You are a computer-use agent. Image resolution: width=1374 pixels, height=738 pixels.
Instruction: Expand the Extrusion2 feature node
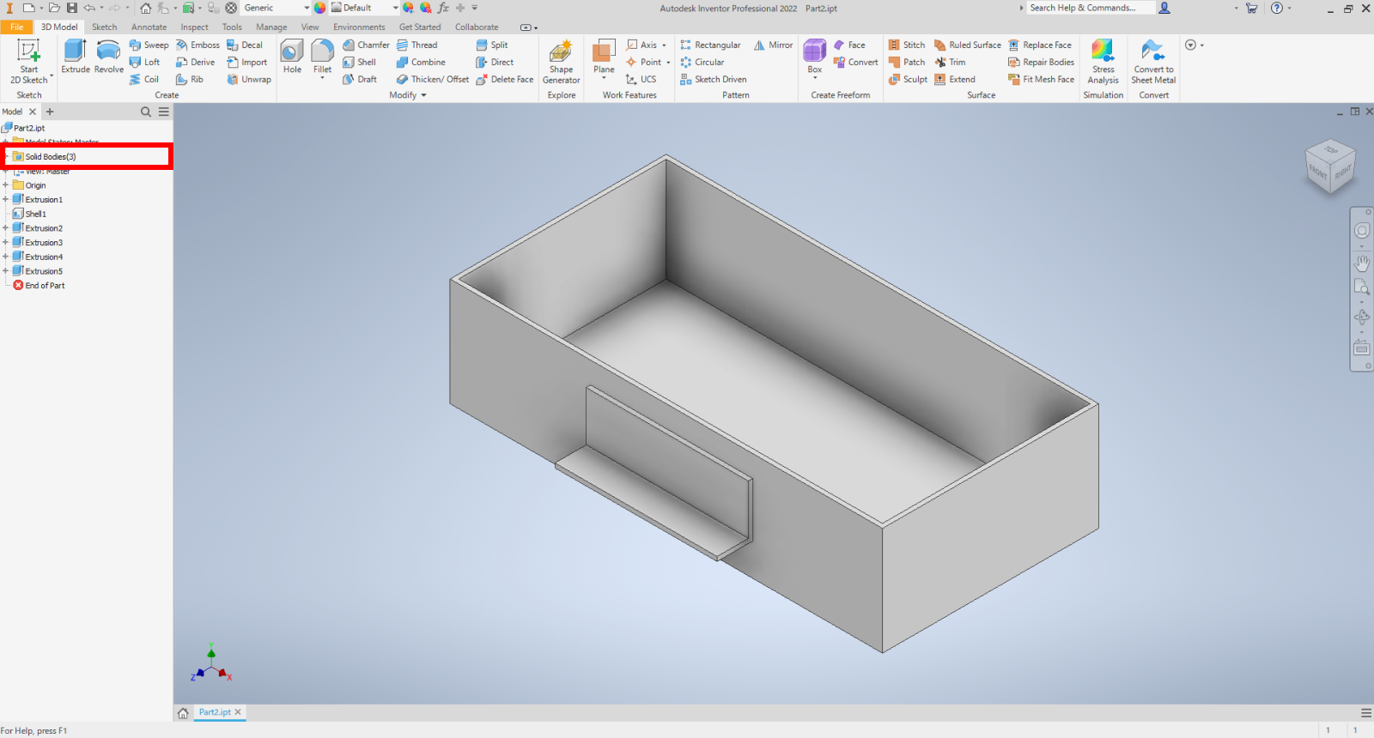point(6,228)
